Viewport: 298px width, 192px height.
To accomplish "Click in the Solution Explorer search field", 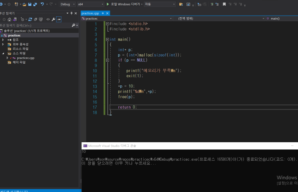I will click(x=35, y=25).
